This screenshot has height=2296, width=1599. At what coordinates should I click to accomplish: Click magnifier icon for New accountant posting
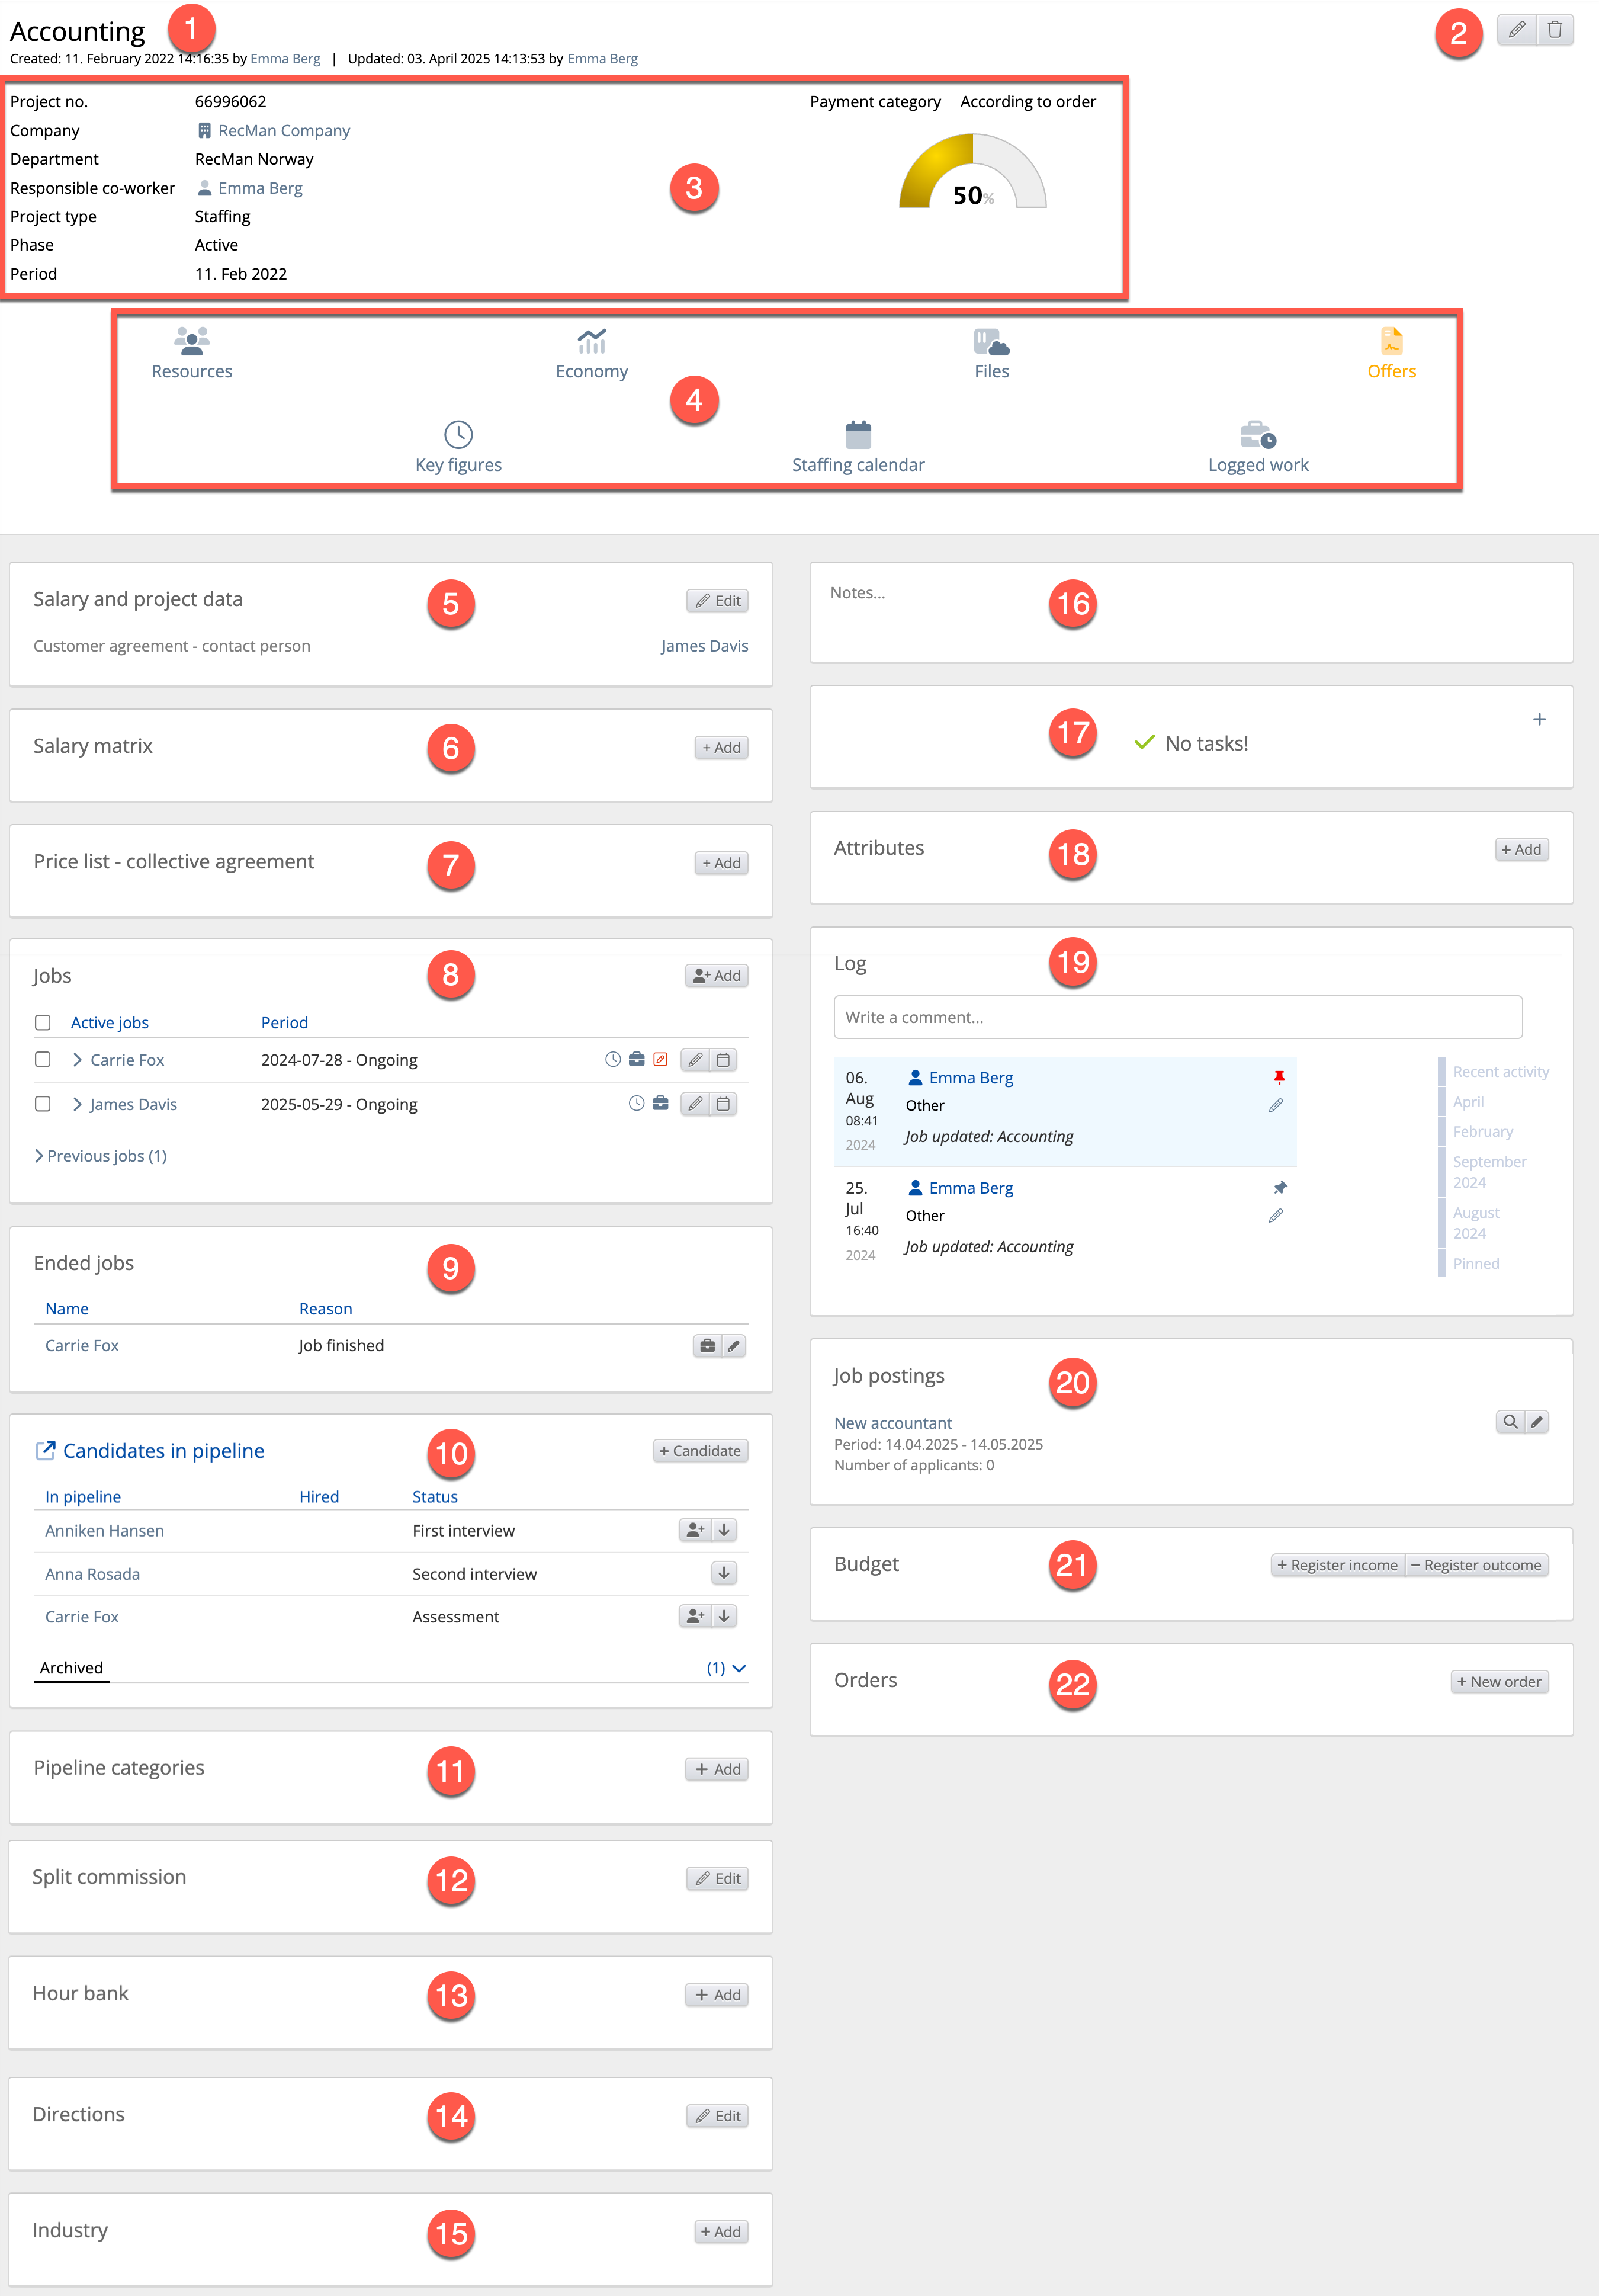(x=1510, y=1421)
